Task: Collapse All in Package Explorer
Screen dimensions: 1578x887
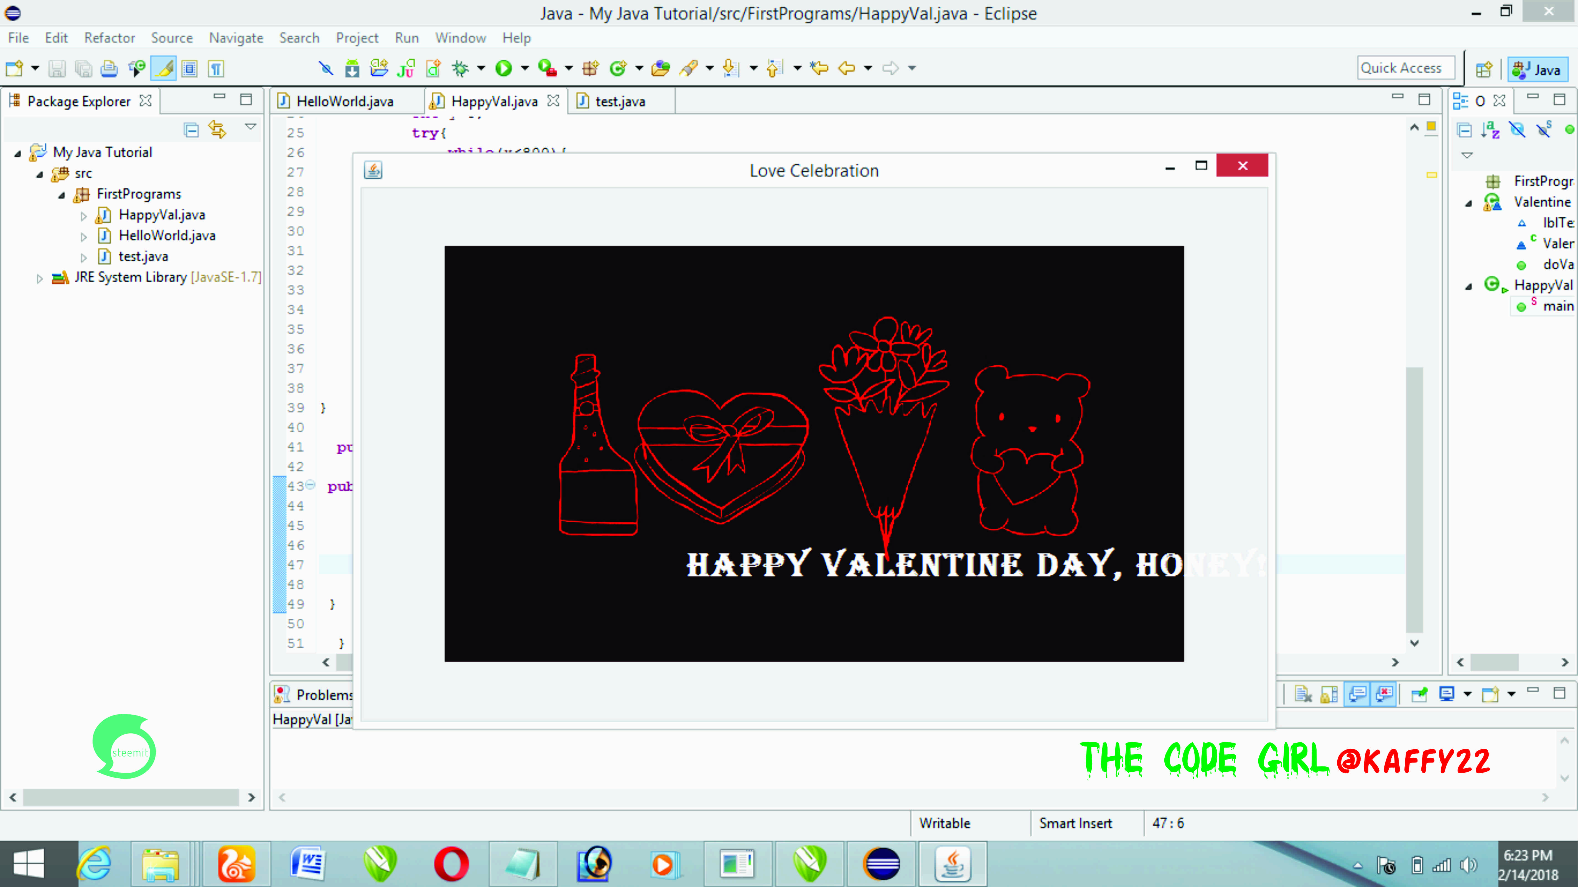Action: coord(191,130)
